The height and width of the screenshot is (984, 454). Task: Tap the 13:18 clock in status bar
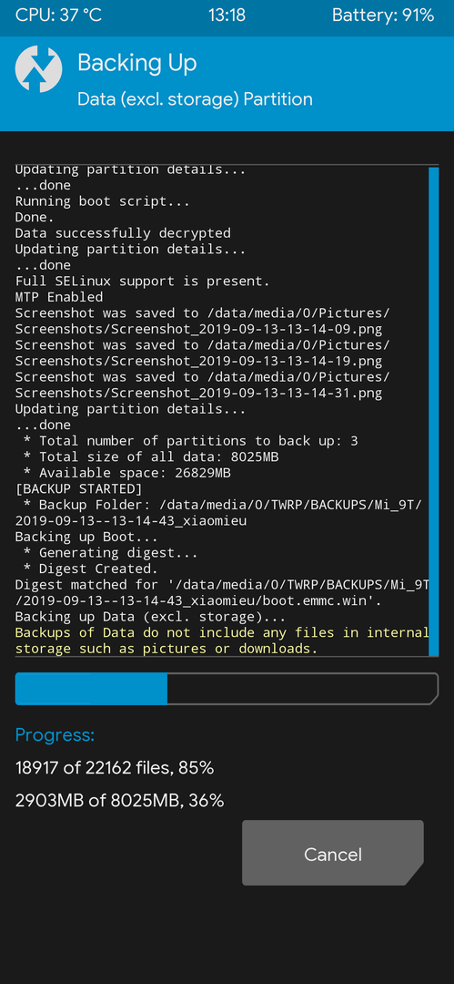(227, 15)
